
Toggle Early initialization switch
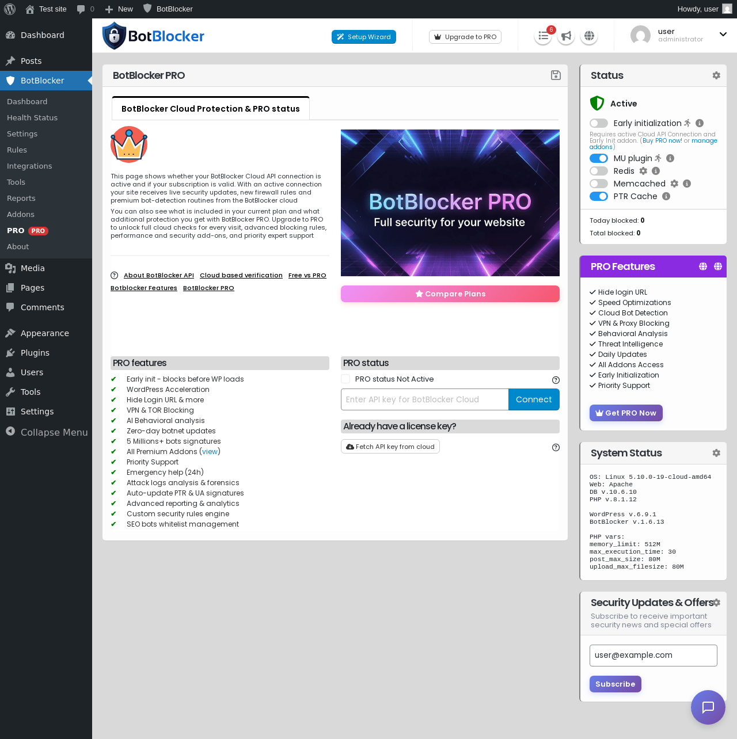point(599,123)
